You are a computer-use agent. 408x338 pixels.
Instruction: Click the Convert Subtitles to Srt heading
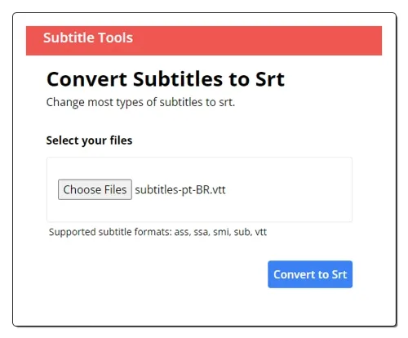[x=166, y=79]
